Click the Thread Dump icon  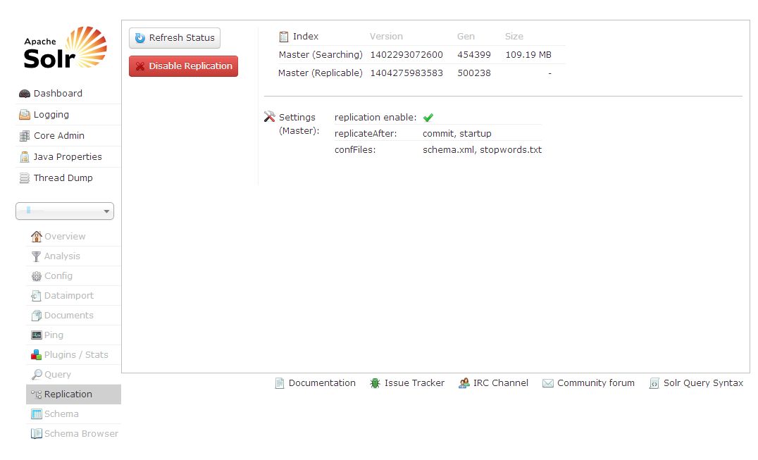(x=25, y=178)
